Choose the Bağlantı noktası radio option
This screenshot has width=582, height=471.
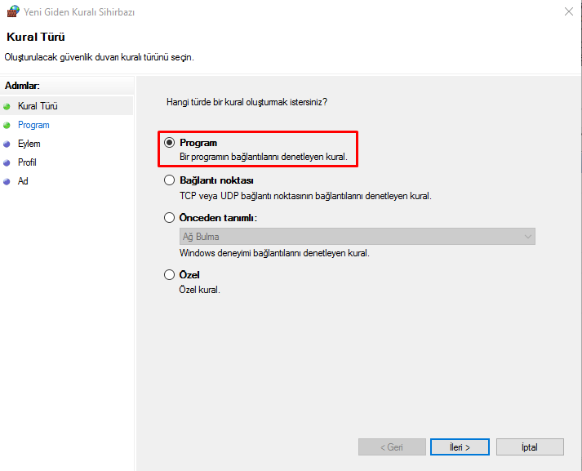pos(170,180)
